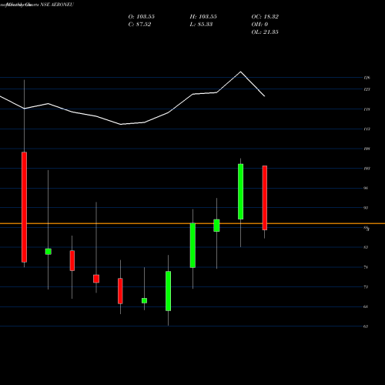Click the orange current-price horizontal line
The image size is (385, 385).
tap(192, 223)
